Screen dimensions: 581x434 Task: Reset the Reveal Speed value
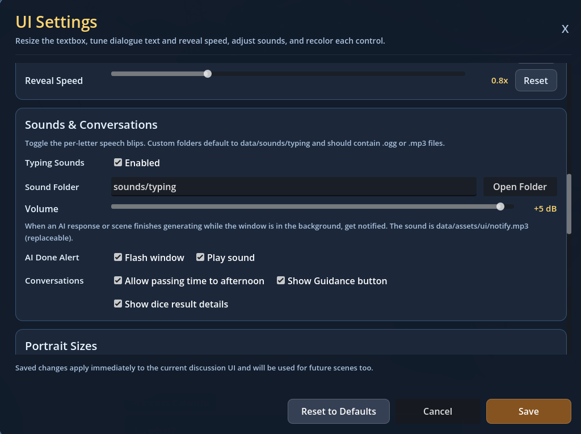(536, 81)
